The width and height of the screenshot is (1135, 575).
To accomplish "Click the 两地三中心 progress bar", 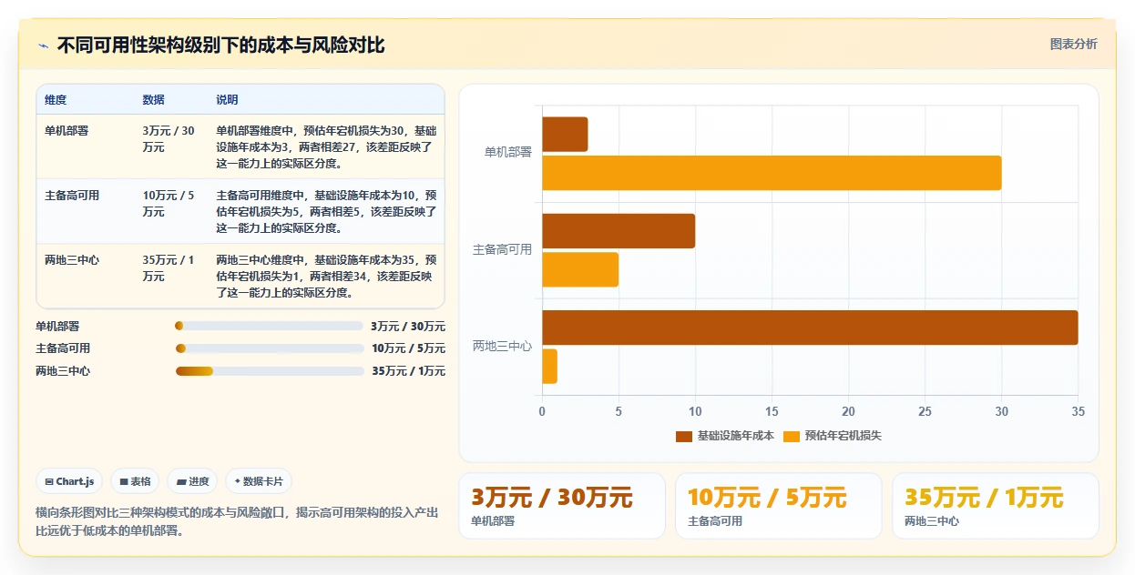I will 269,371.
